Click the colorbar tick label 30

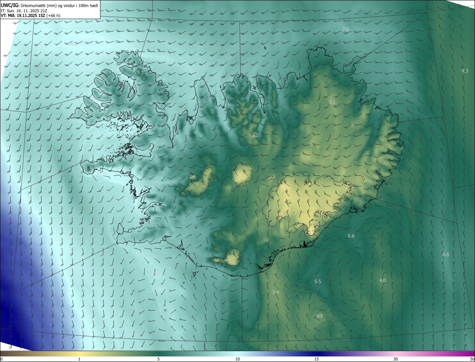(396, 359)
